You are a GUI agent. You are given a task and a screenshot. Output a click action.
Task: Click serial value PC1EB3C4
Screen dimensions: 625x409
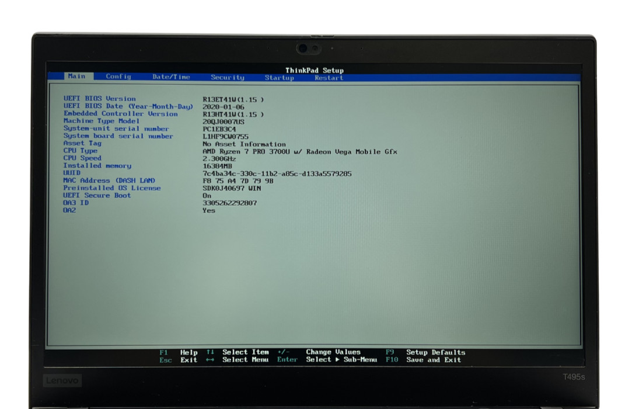tap(219, 129)
